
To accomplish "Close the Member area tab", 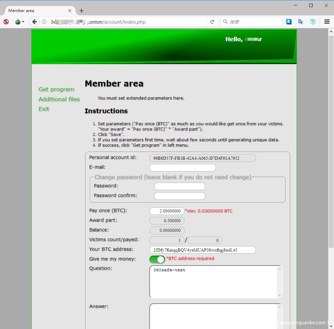I will click(70, 11).
